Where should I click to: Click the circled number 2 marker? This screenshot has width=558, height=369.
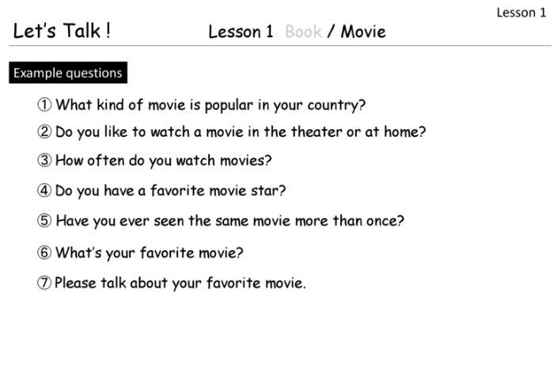tap(44, 132)
